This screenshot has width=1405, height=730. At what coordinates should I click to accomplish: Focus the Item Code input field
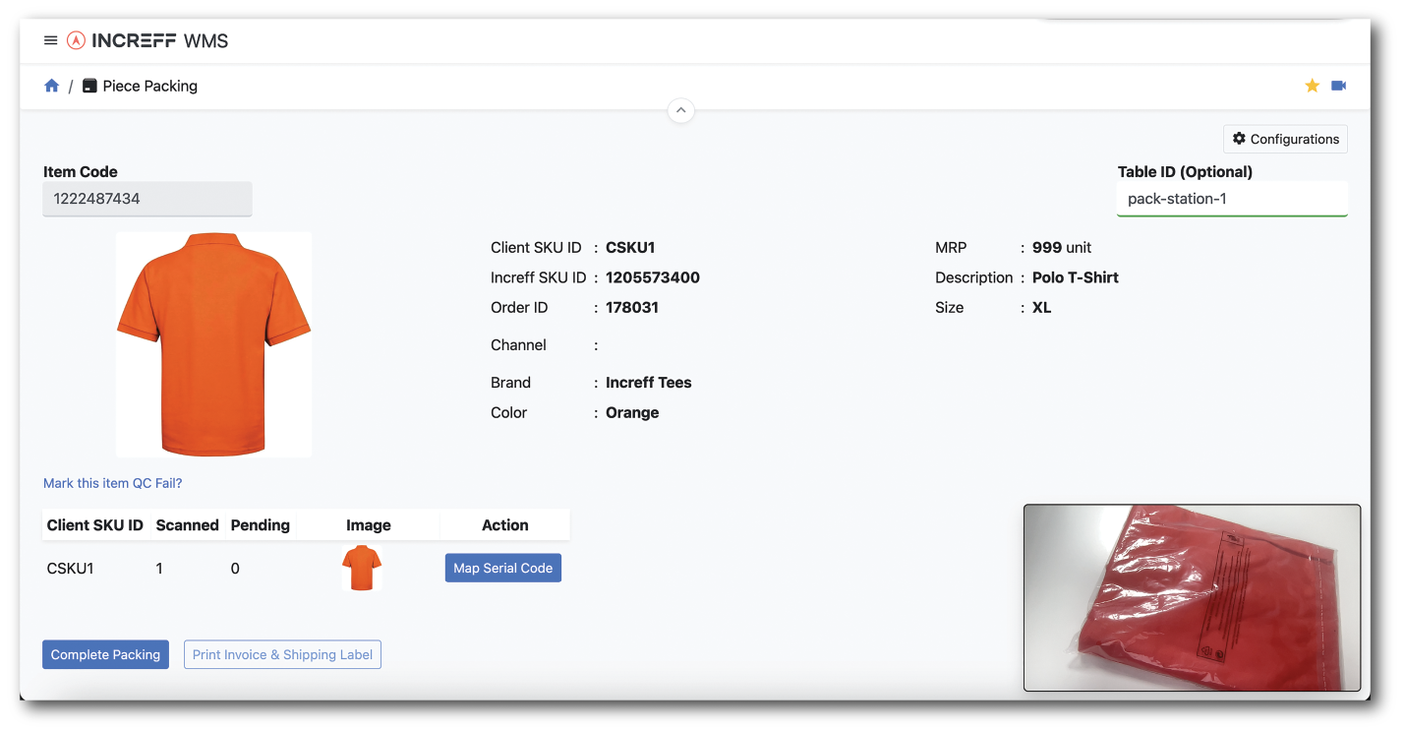pos(147,199)
